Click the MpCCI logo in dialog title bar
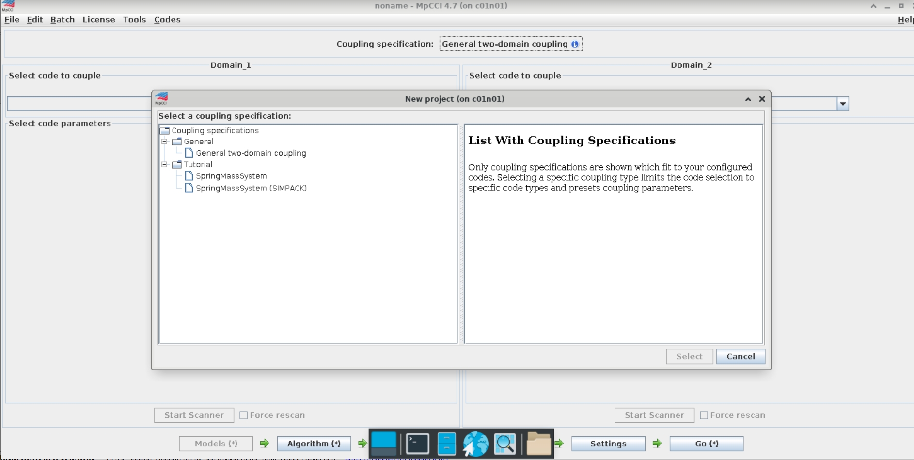Viewport: 914px width, 460px height. click(161, 99)
